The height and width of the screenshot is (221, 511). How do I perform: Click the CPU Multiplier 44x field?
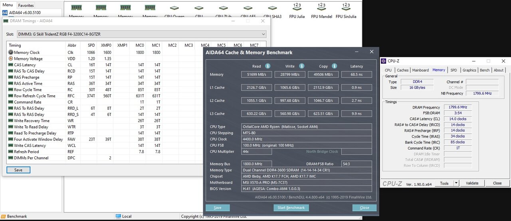click(257, 152)
